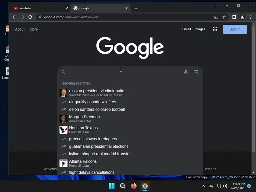
Task: Select the Atlanta Falcons suggestion
Action: tap(130, 163)
